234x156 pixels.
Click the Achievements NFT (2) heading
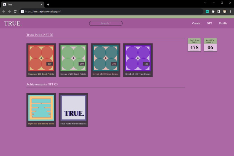[x=42, y=84]
